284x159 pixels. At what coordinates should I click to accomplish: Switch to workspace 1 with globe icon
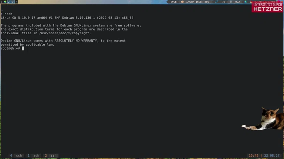pyautogui.click(x=3, y=2)
